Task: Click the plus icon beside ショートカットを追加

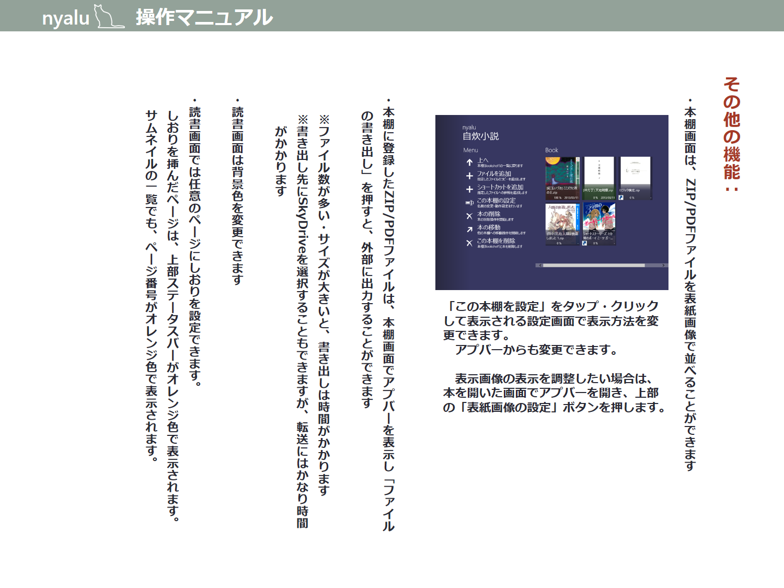Action: 469,189
